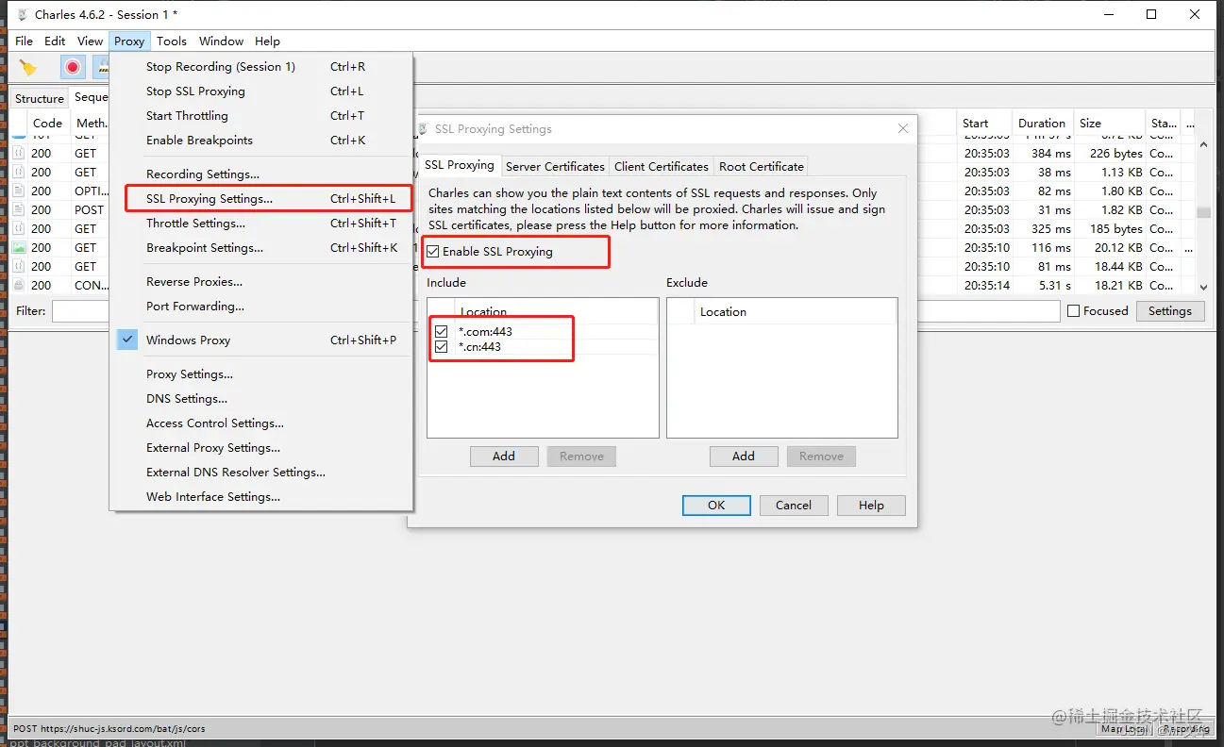Open External DNS Resolver Settings... item
This screenshot has width=1224, height=747.
point(260,473)
